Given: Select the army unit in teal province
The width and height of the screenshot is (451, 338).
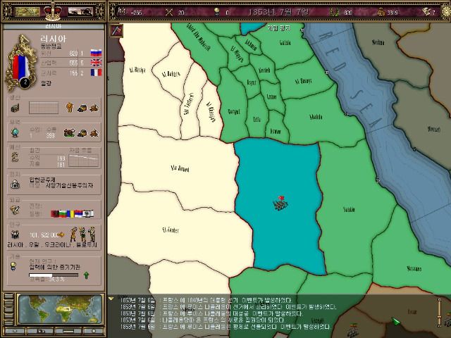Looking at the screenshot, I should coord(280,204).
